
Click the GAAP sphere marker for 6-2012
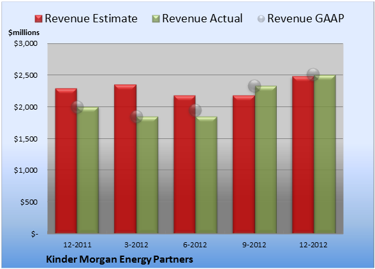[195, 110]
